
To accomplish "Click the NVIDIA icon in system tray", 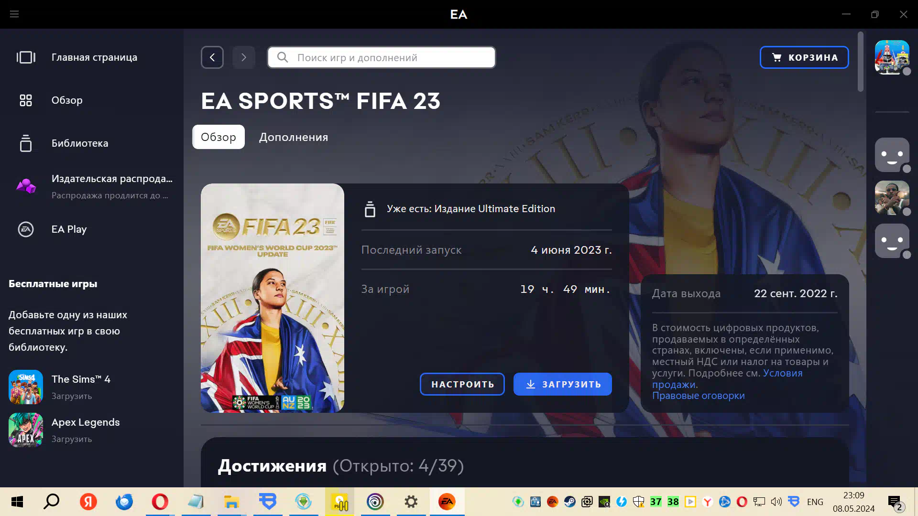I will (x=604, y=502).
